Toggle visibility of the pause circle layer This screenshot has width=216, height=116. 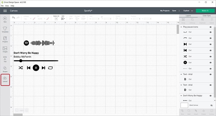pos(211,63)
